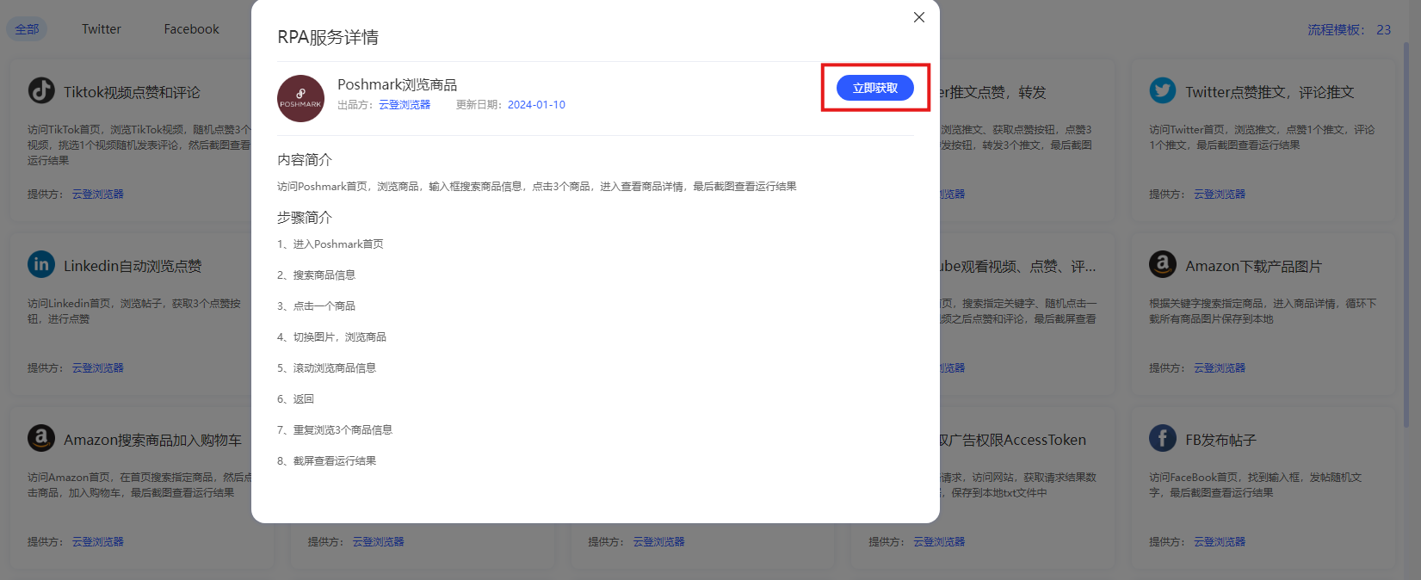The height and width of the screenshot is (580, 1421).
Task: Click Twitter bird icon on Twitter点赞推文 card
Action: pyautogui.click(x=1163, y=90)
